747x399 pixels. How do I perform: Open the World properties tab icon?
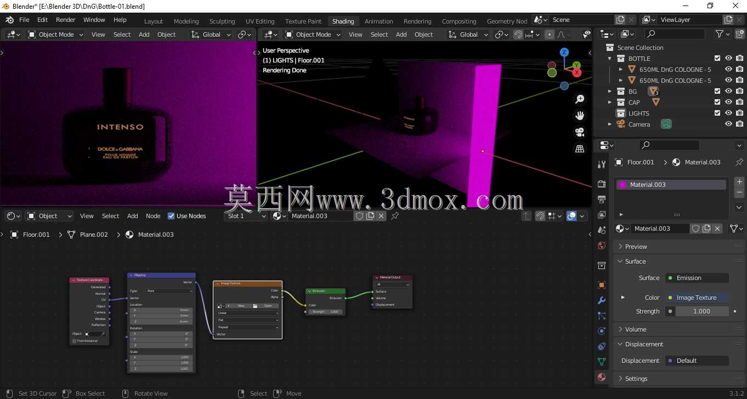602,246
